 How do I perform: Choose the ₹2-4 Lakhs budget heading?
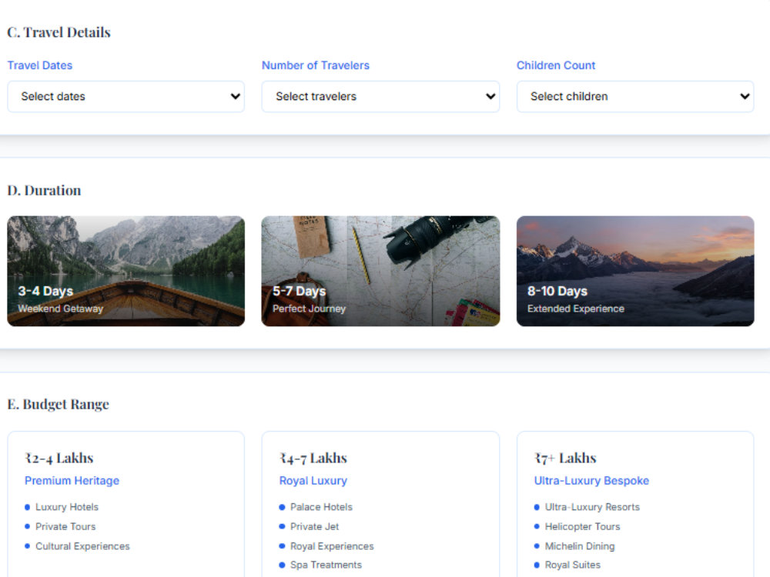click(59, 459)
